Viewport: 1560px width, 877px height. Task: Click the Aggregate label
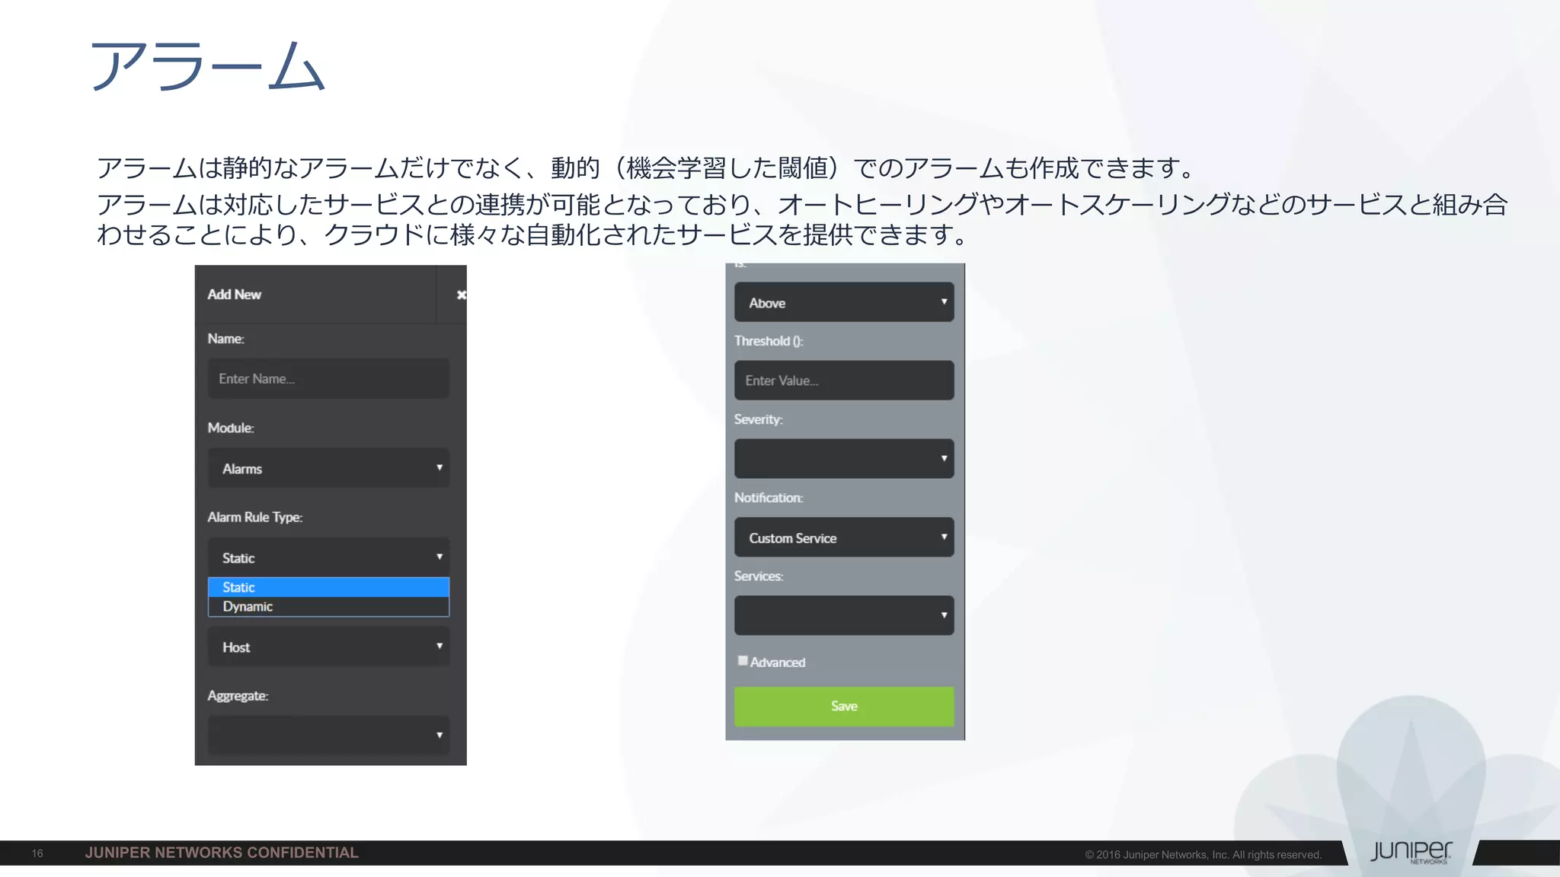(238, 696)
